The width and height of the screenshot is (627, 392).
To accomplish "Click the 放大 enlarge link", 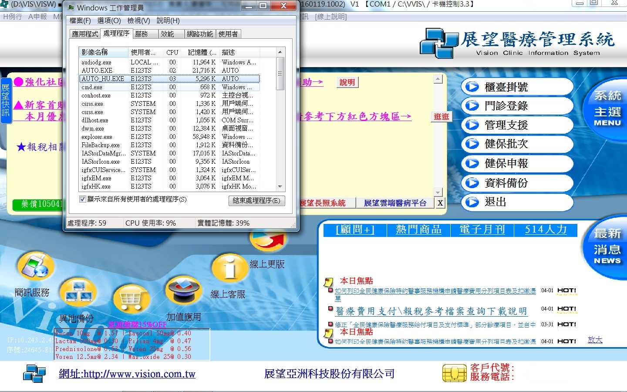I will tap(595, 340).
